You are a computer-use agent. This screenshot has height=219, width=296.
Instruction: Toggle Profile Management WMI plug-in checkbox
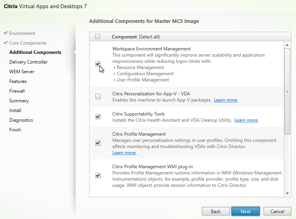click(x=98, y=176)
